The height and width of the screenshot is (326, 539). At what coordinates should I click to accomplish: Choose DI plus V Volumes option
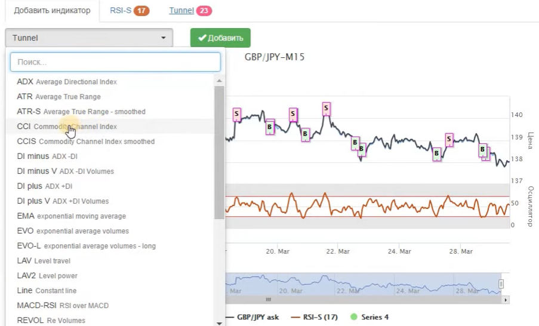pos(110,201)
